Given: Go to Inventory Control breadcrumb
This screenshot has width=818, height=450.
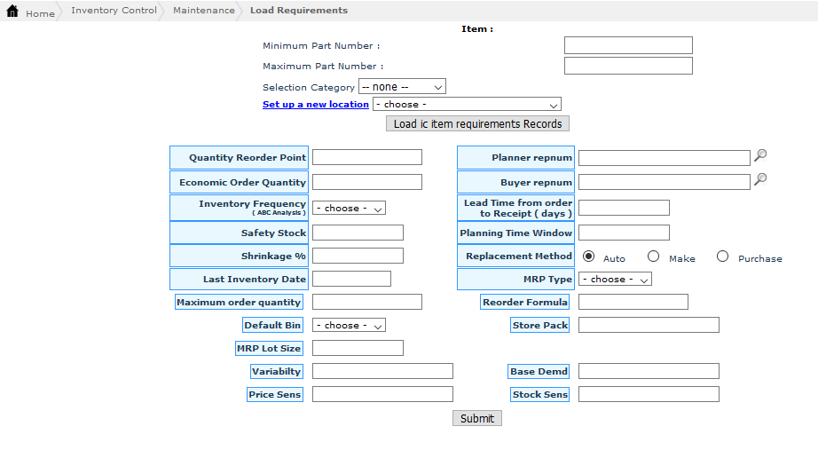Looking at the screenshot, I should point(114,11).
